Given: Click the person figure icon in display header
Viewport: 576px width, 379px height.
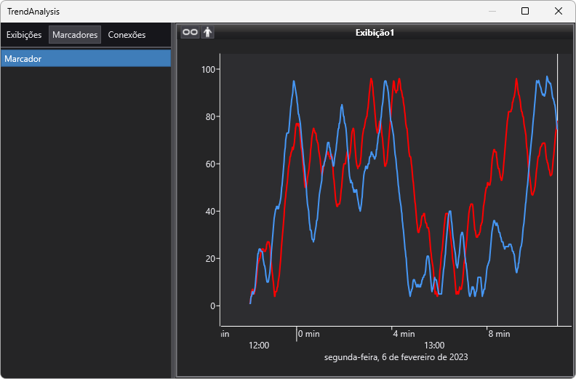Looking at the screenshot, I should [x=208, y=32].
